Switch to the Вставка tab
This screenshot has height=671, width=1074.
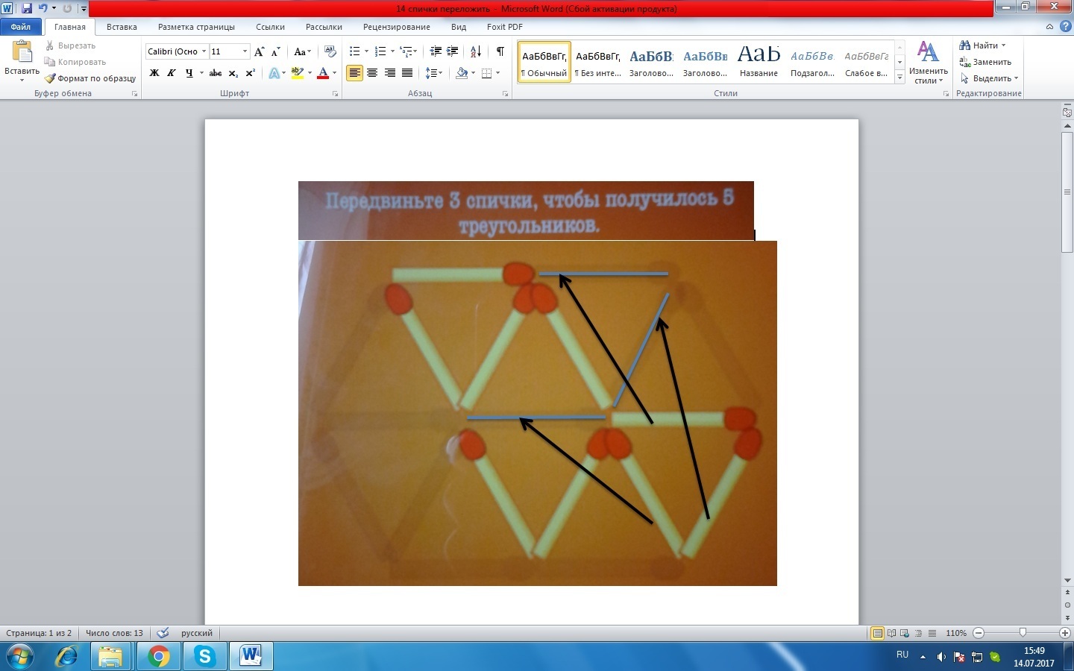coord(122,27)
